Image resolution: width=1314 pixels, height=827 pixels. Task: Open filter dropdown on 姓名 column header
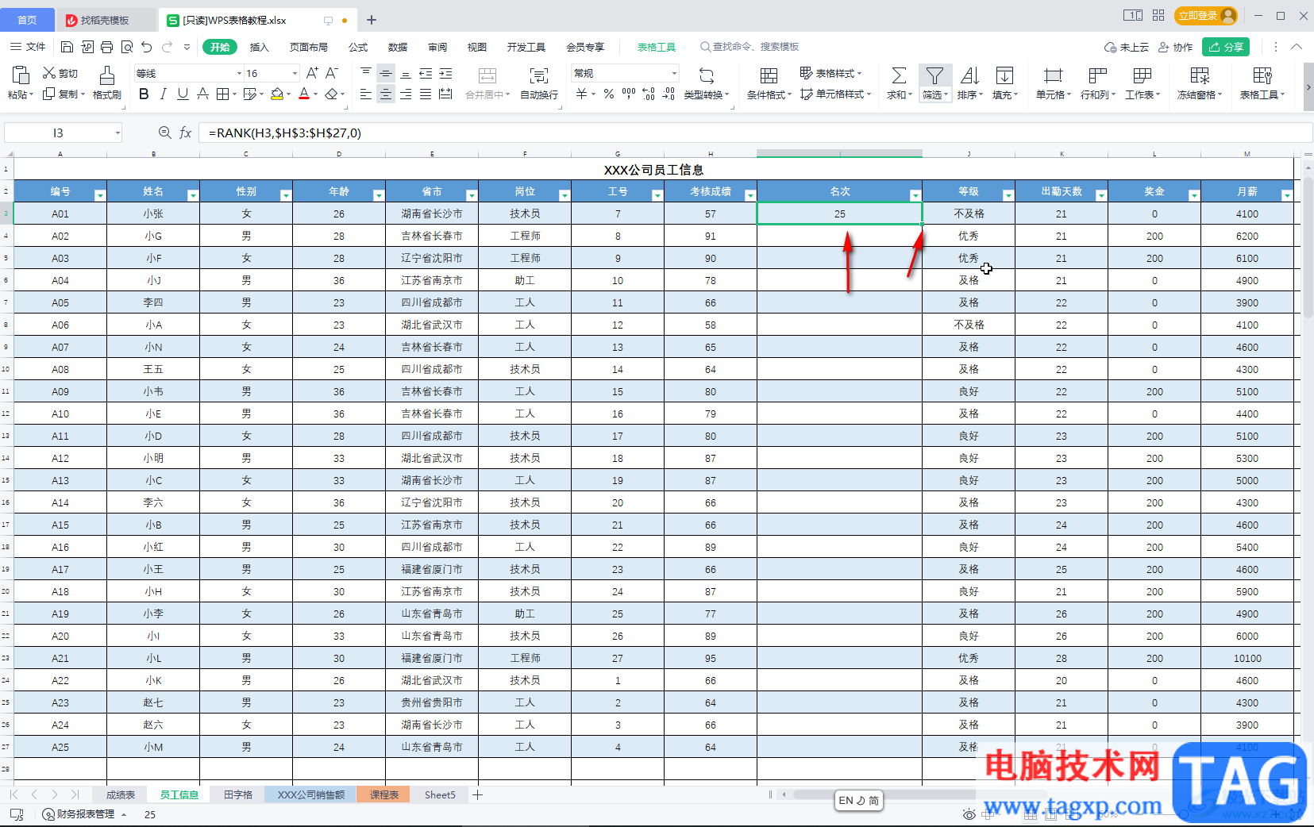point(192,195)
